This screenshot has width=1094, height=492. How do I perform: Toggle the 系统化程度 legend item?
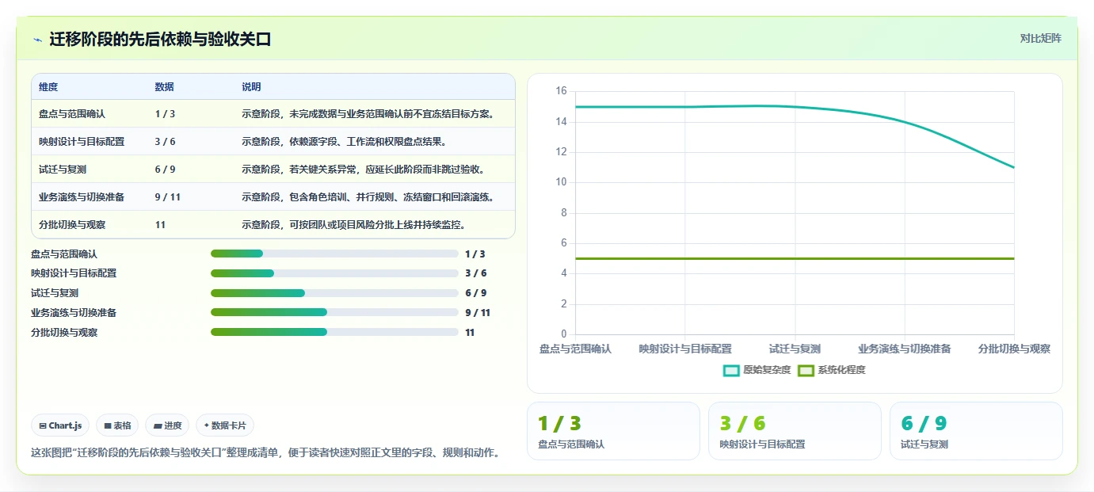tap(831, 370)
